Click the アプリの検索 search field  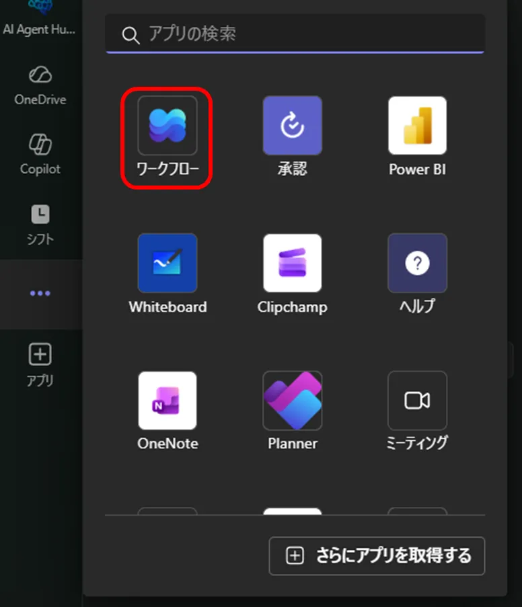tap(295, 34)
